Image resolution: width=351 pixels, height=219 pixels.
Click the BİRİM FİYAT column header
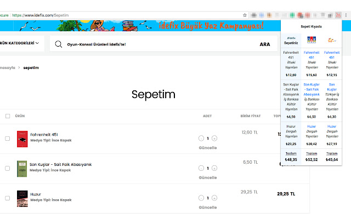pyautogui.click(x=251, y=116)
